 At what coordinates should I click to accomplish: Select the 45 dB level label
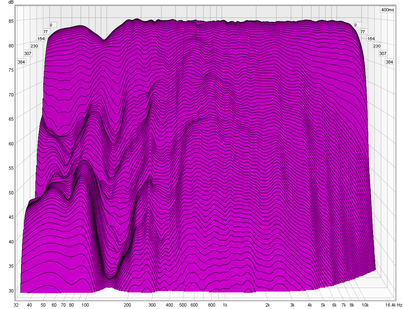[x=11, y=217]
